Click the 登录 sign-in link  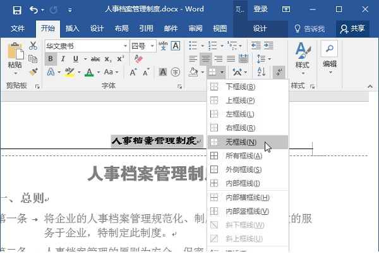click(260, 9)
